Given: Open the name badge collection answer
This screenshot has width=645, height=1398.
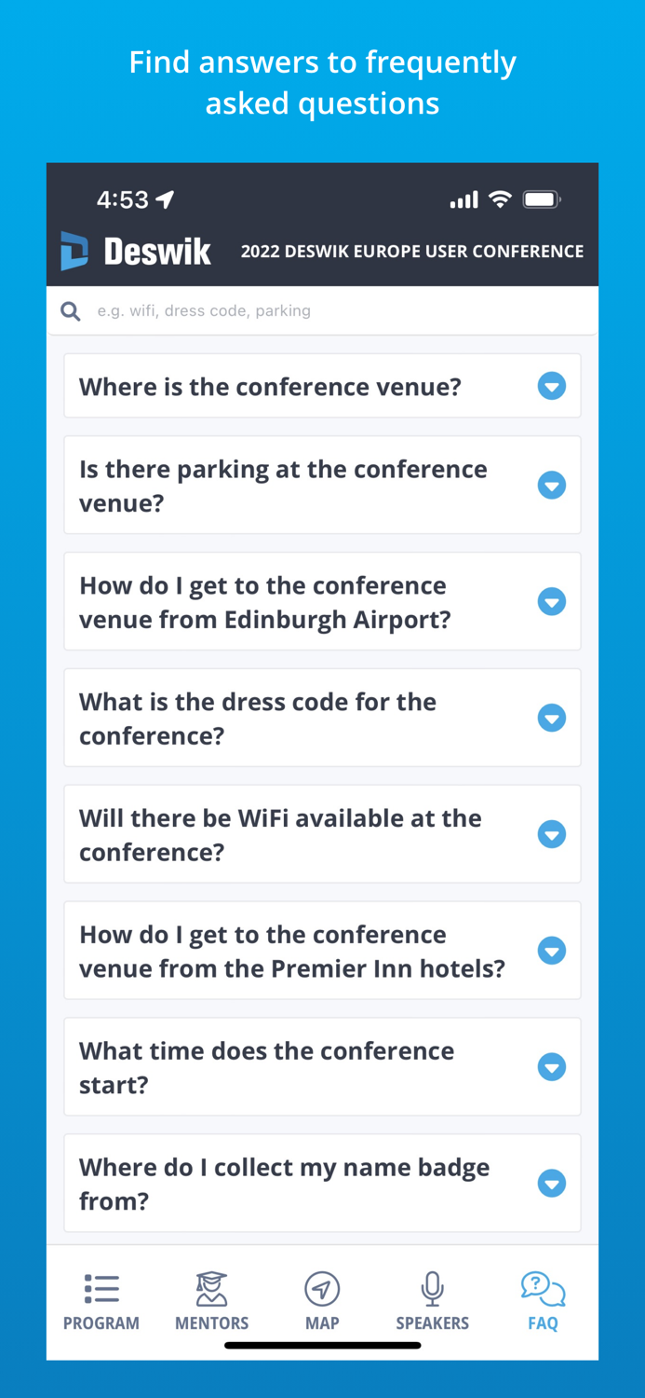Looking at the screenshot, I should (x=552, y=1184).
